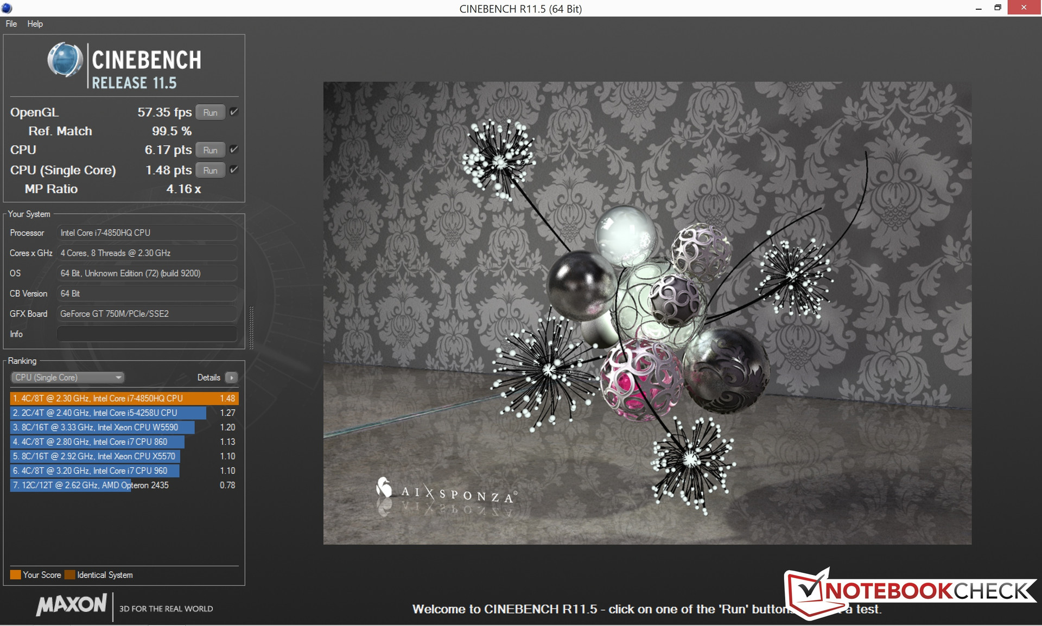Screen dimensions: 1042x626
Task: Click the empty Info input field
Action: click(x=147, y=334)
